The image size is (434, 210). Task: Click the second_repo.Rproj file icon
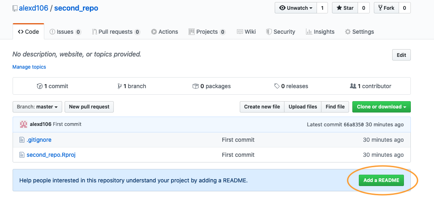(x=22, y=155)
